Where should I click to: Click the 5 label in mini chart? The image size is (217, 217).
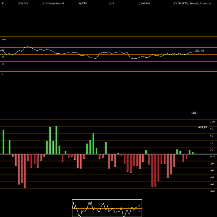[139, 206]
